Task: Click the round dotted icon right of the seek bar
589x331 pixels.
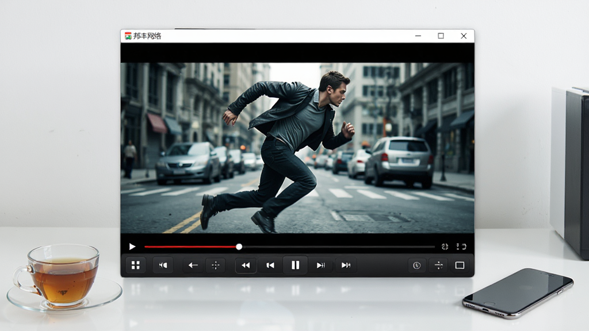Action: [445, 247]
